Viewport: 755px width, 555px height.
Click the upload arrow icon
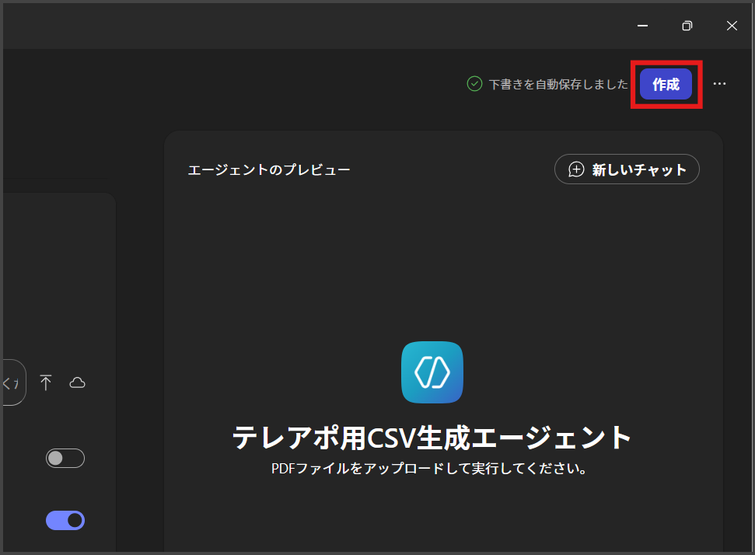click(46, 382)
